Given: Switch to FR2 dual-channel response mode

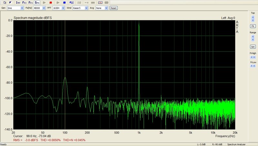Looking at the screenshot, I should coord(25,3).
